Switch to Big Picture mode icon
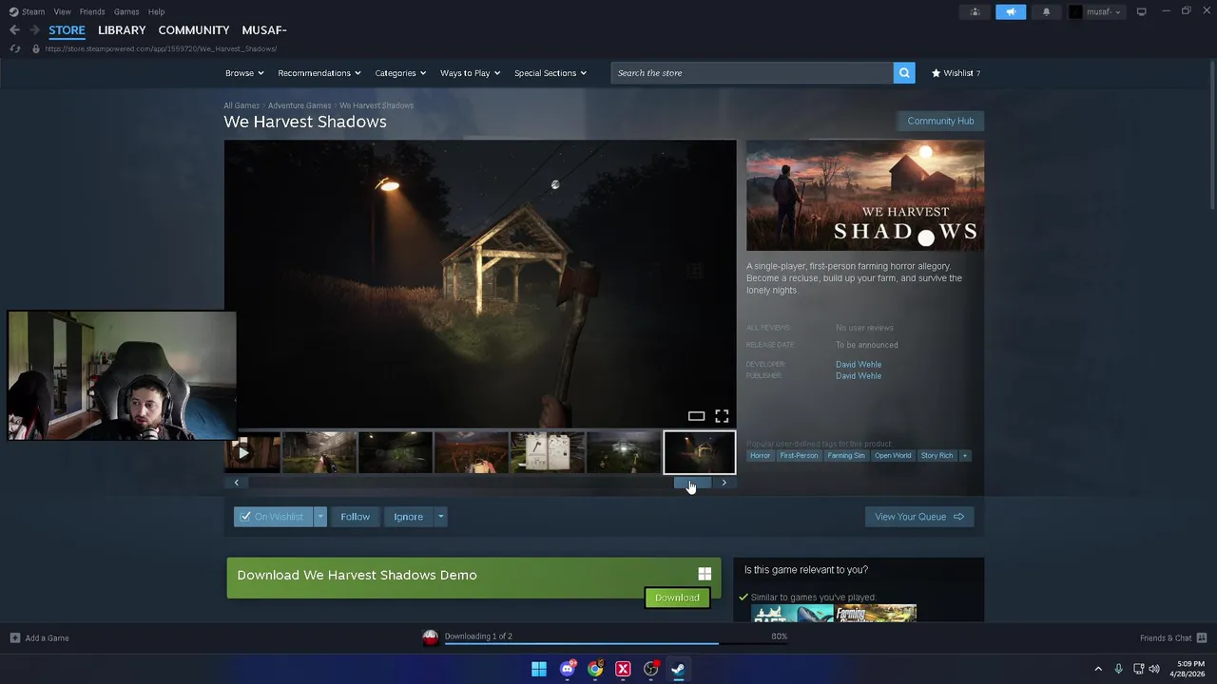The width and height of the screenshot is (1217, 684). pos(1141,11)
